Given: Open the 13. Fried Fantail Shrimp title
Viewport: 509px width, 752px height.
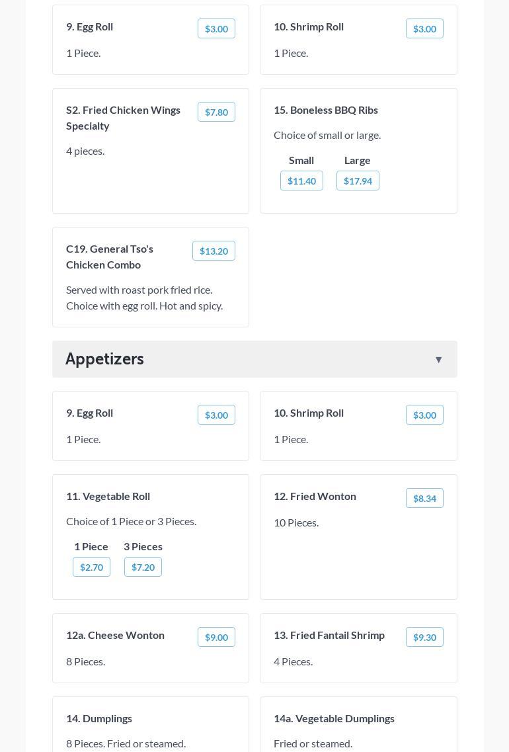Looking at the screenshot, I should click(329, 635).
